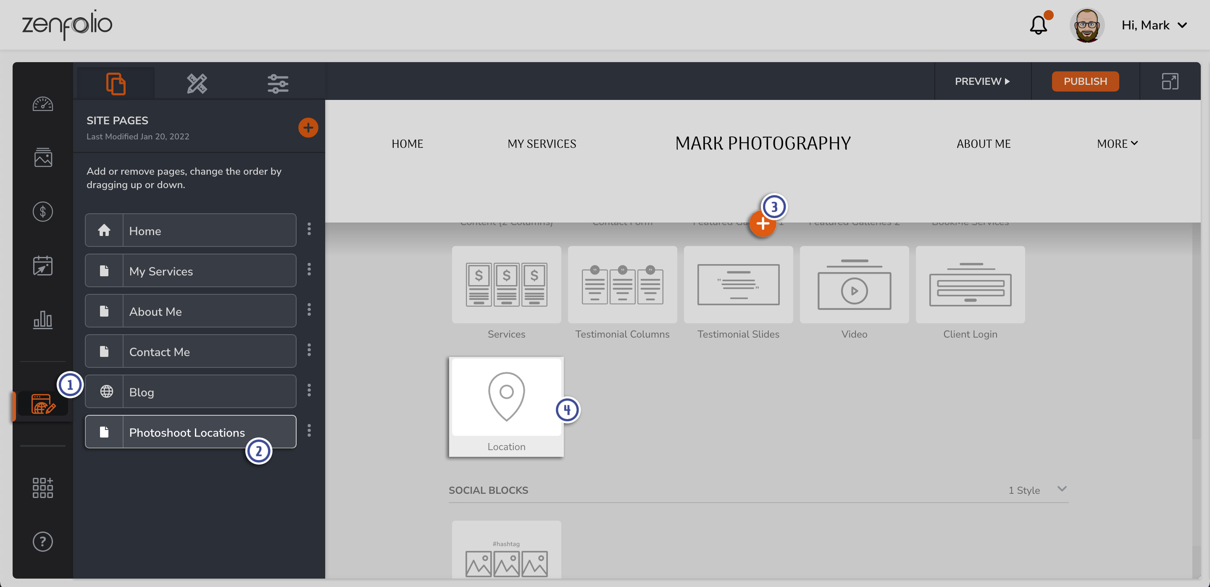Click the Home page house icon

point(104,230)
